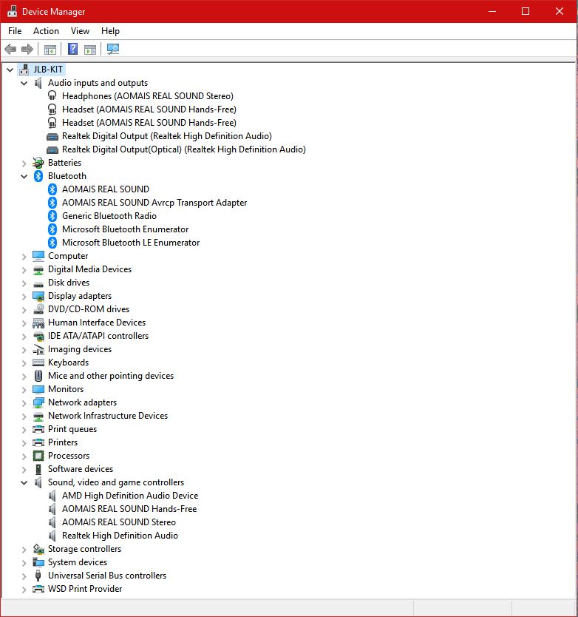Viewport: 578px width, 617px height.
Task: Expand the Printers category
Action: [24, 443]
